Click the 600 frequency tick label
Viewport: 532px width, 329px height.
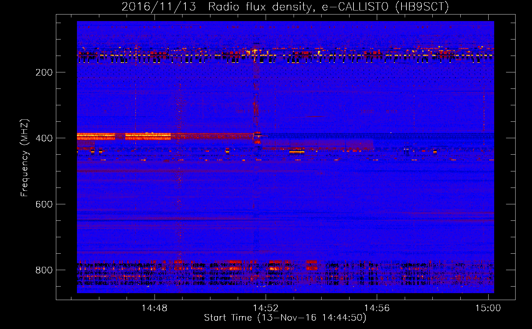point(44,204)
